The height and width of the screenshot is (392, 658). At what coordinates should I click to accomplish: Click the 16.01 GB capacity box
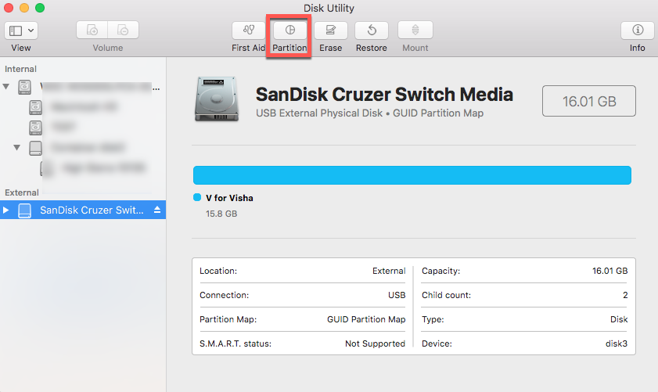tap(589, 101)
